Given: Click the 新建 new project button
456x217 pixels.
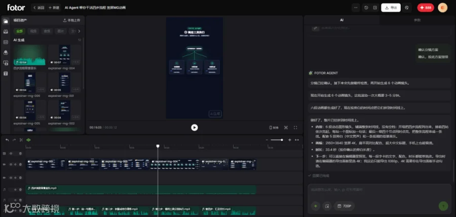Looking at the screenshot, I should coord(54,8).
